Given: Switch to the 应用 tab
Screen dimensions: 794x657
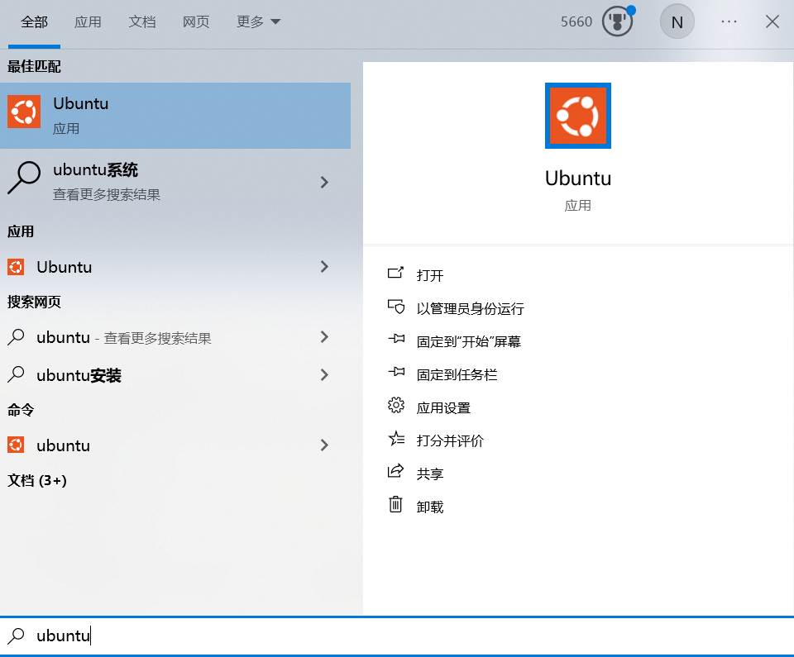Looking at the screenshot, I should coord(88,22).
